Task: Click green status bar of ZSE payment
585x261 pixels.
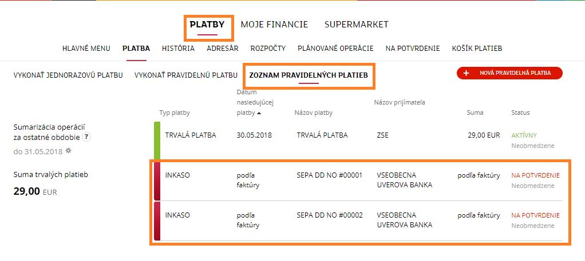Action: click(x=157, y=141)
